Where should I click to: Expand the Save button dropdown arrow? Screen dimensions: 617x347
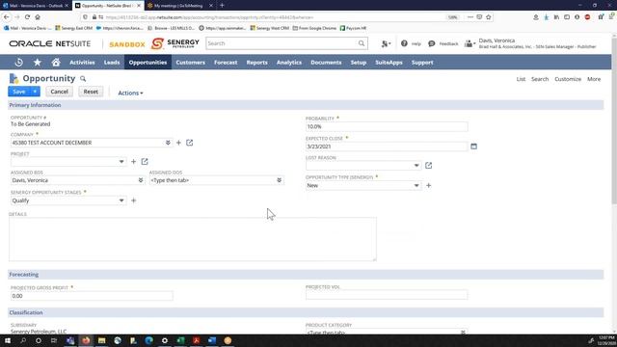[35, 92]
